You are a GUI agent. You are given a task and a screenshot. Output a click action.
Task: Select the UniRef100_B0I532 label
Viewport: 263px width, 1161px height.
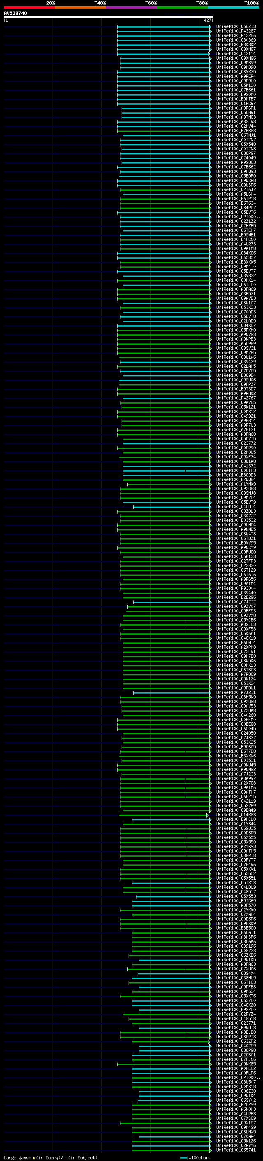235,521
